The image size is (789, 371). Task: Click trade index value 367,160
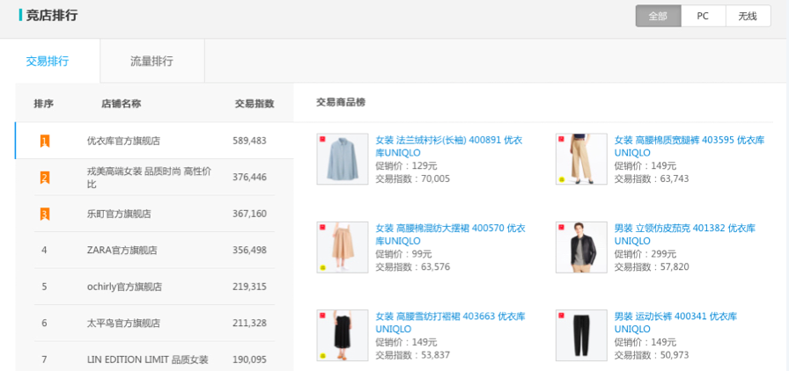click(x=249, y=215)
